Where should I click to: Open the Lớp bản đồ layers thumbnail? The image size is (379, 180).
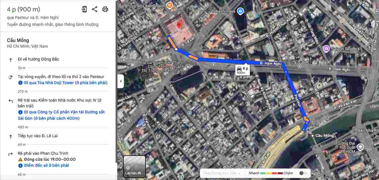click(x=134, y=167)
